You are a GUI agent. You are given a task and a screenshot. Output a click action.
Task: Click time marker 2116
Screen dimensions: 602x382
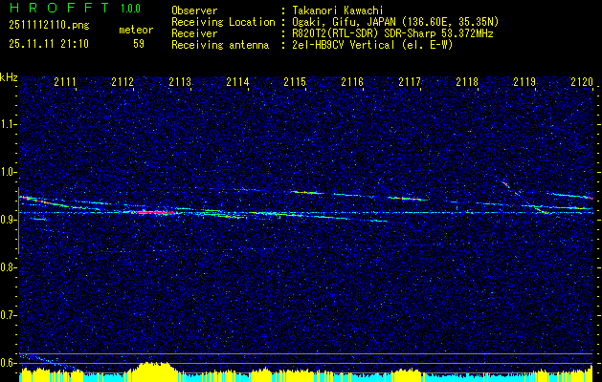pos(352,82)
